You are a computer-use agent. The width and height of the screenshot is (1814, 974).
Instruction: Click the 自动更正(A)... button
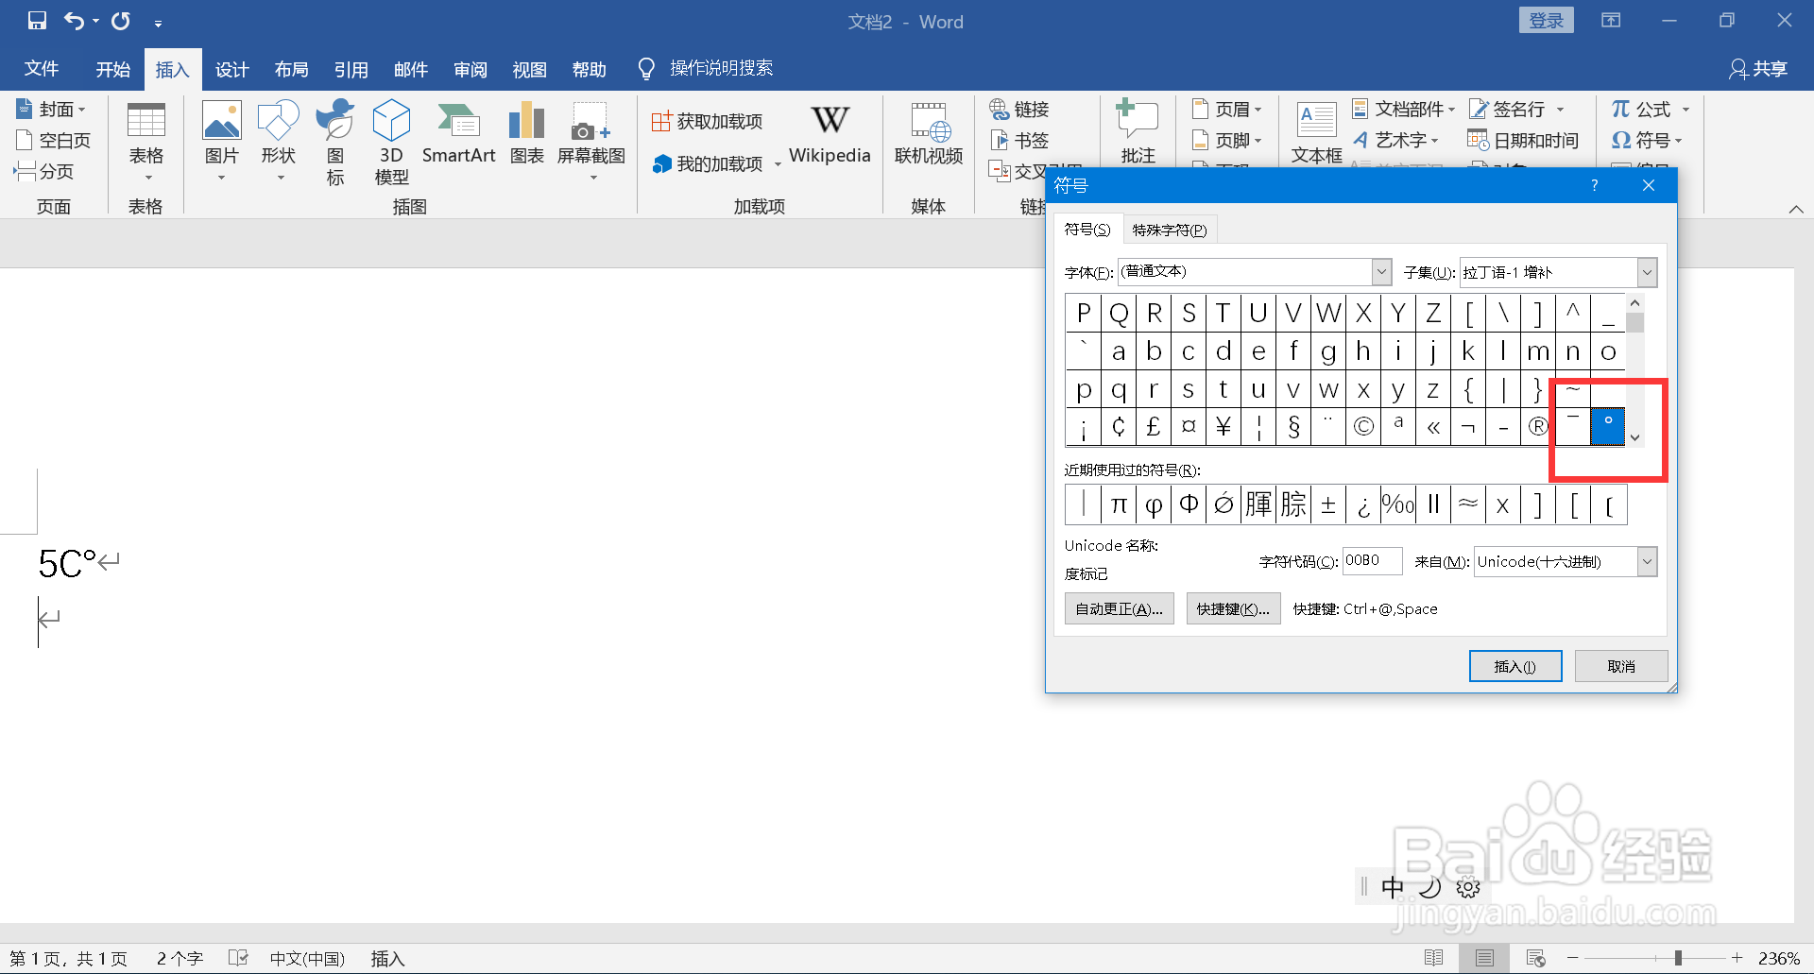(1120, 609)
